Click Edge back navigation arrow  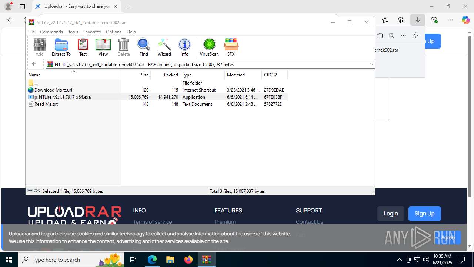pyautogui.click(x=10, y=20)
